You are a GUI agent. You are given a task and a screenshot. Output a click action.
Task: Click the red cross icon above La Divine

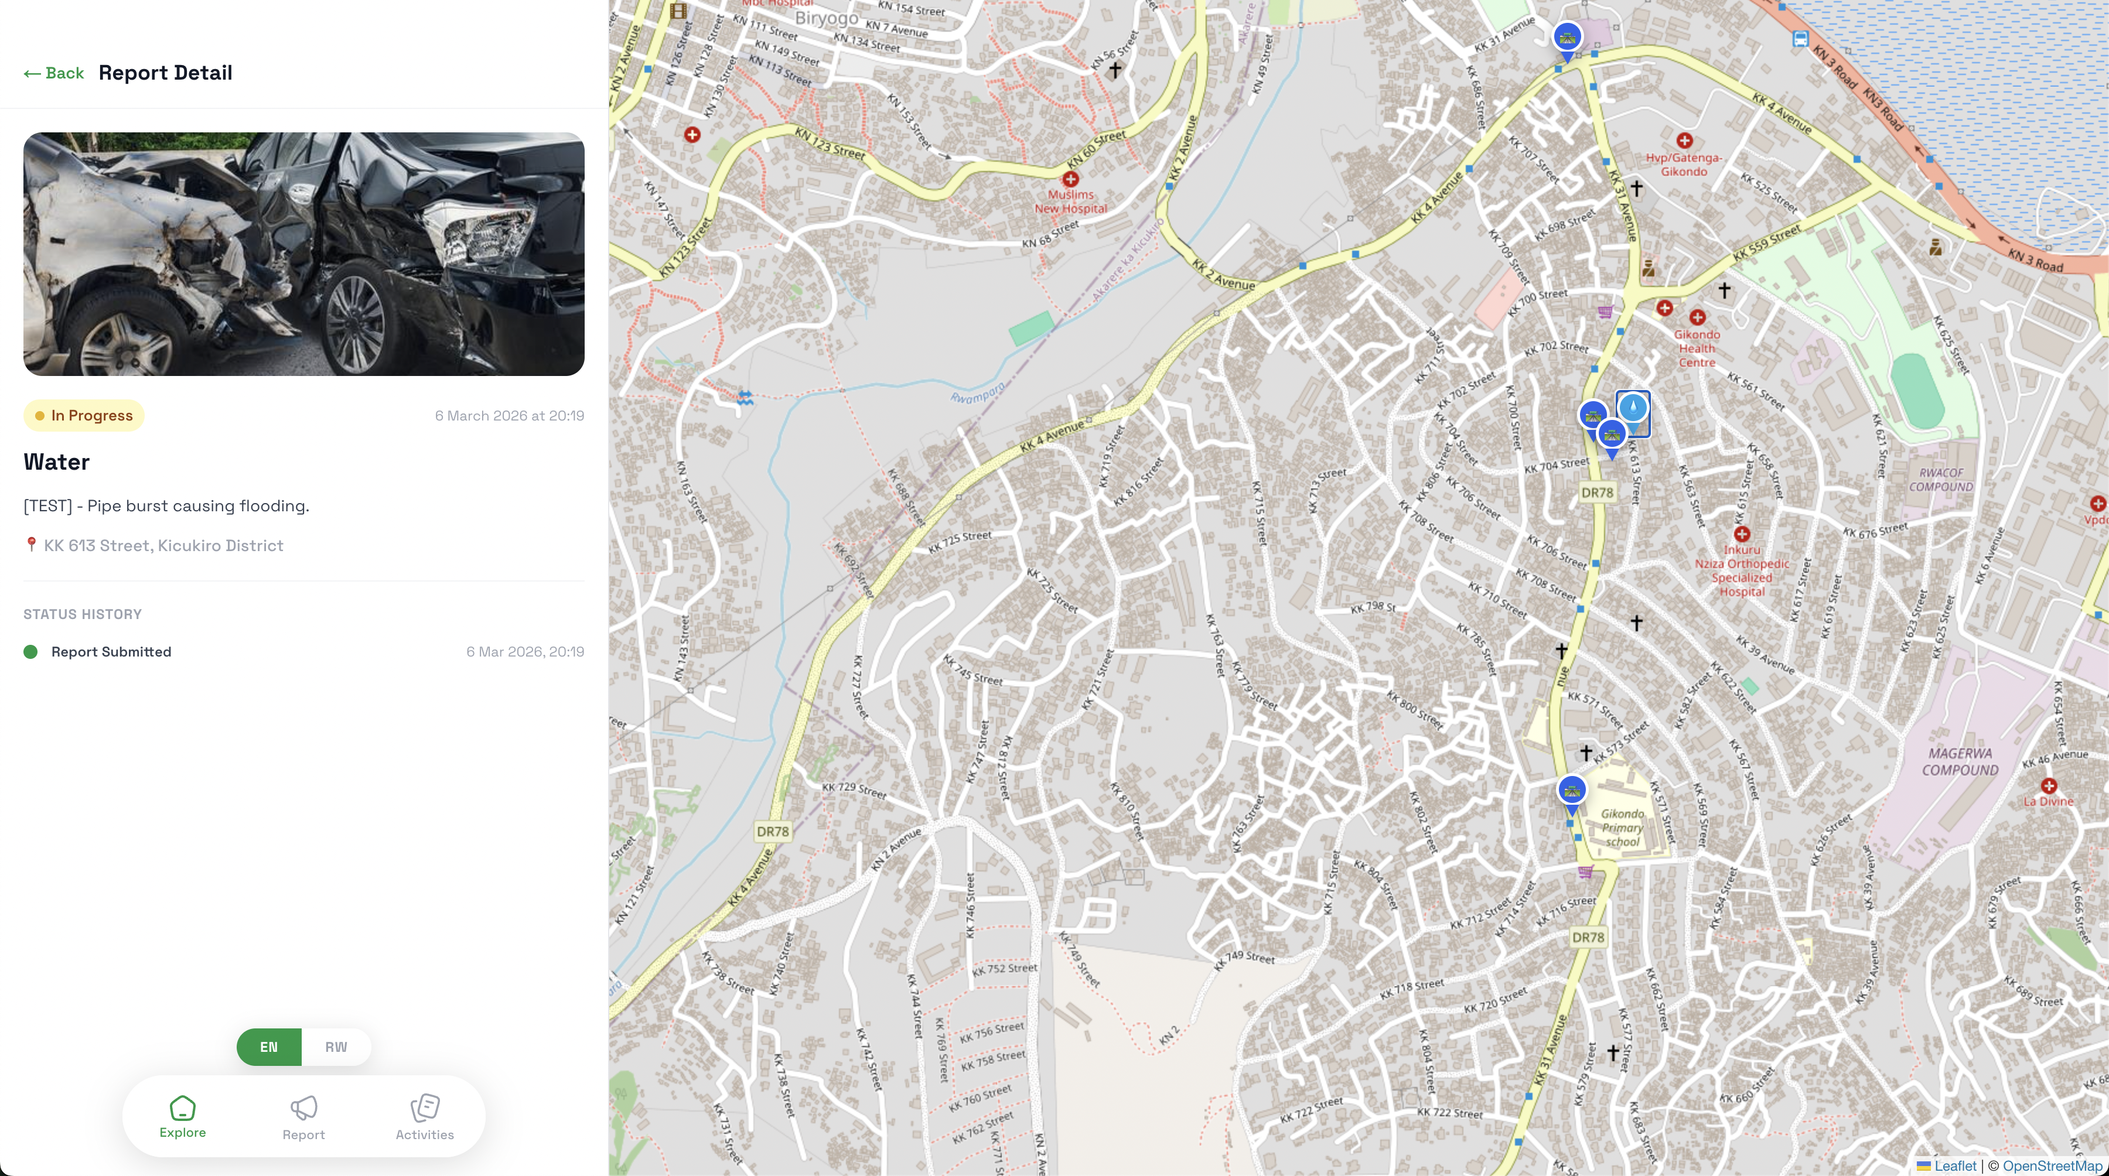2049,785
